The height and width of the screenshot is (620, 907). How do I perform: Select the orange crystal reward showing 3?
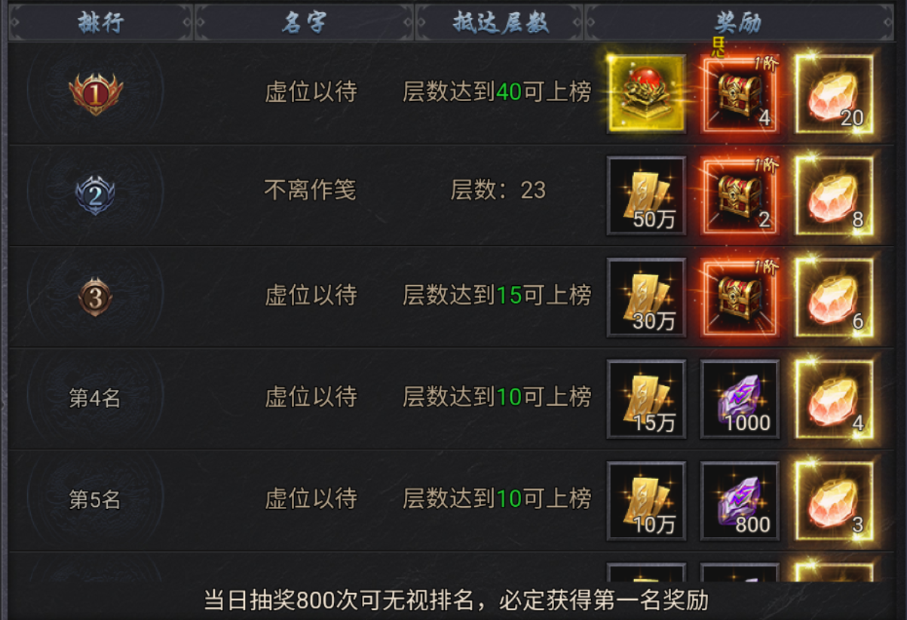(833, 501)
